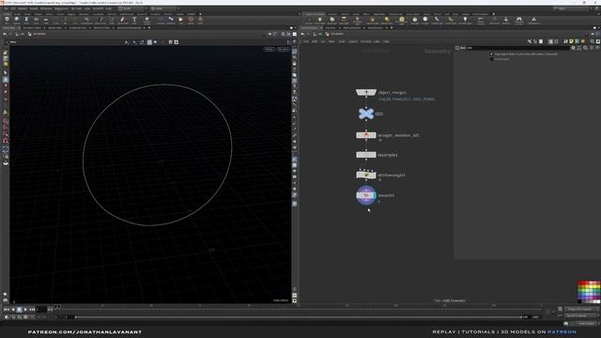
Task: Switch to the Material Palette pane tab
Action: (351, 28)
